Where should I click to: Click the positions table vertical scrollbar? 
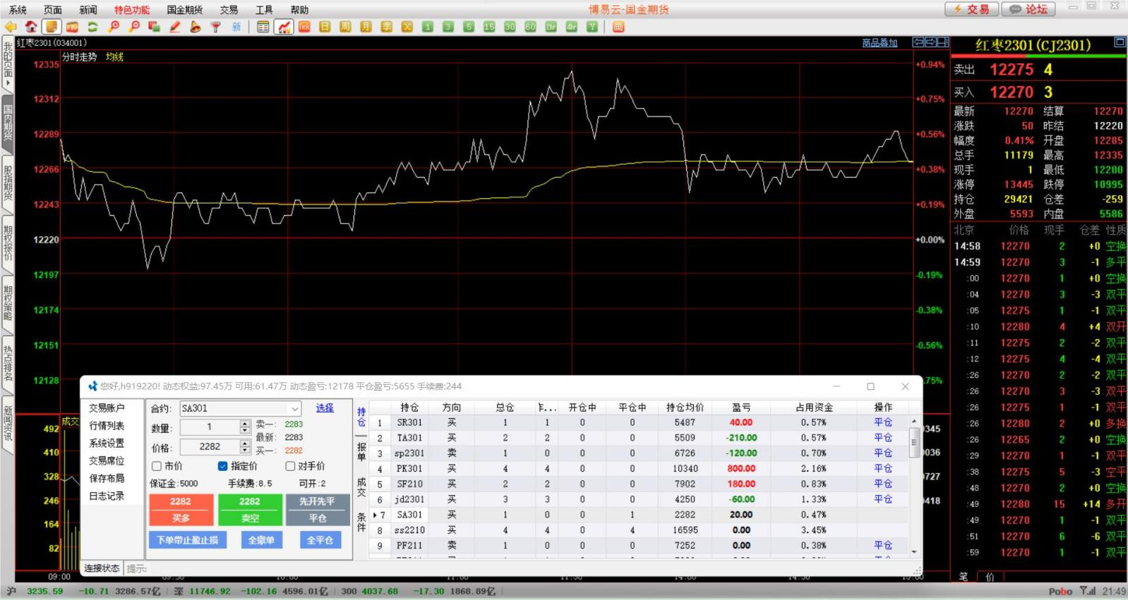click(x=914, y=486)
